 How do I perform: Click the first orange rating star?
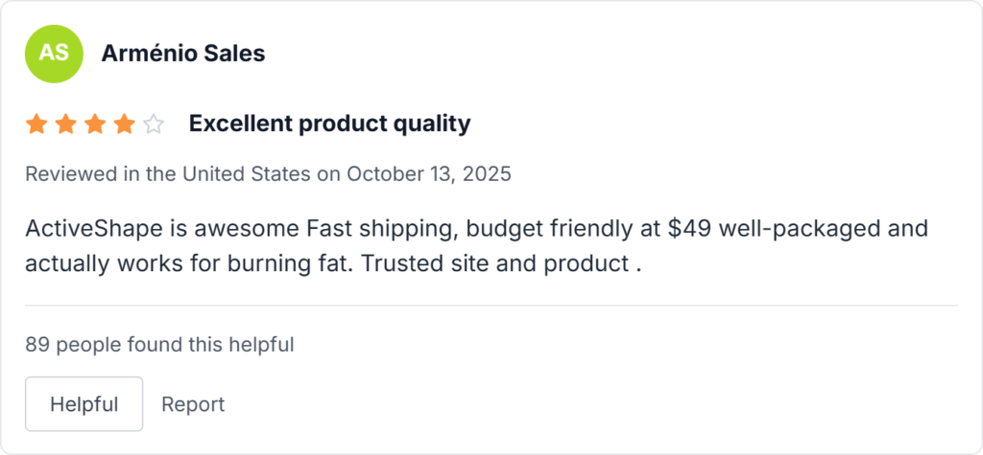(x=36, y=124)
